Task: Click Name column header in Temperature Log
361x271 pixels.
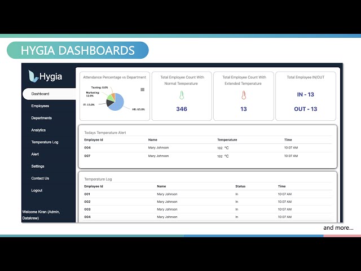Action: (x=161, y=186)
